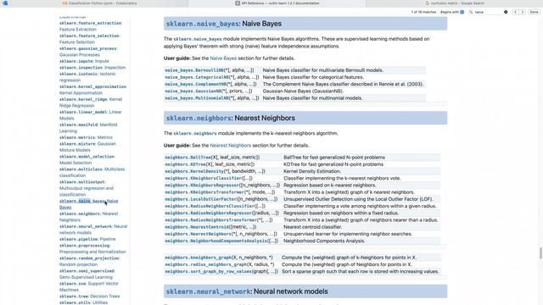The image size is (543, 305).
Task: Open the confusion matrix Google Search tab
Action: [x=455, y=3]
